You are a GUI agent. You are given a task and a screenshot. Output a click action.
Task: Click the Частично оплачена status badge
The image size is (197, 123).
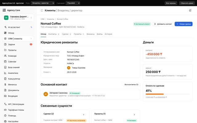point(76,121)
